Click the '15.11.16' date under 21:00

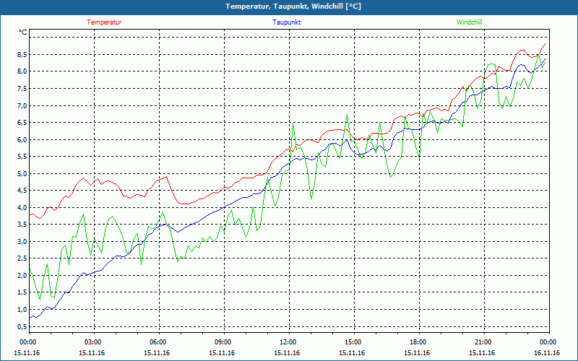pyautogui.click(x=482, y=353)
